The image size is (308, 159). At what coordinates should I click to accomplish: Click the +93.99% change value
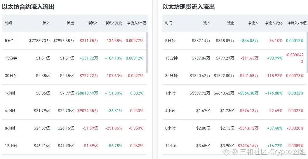[275, 58]
